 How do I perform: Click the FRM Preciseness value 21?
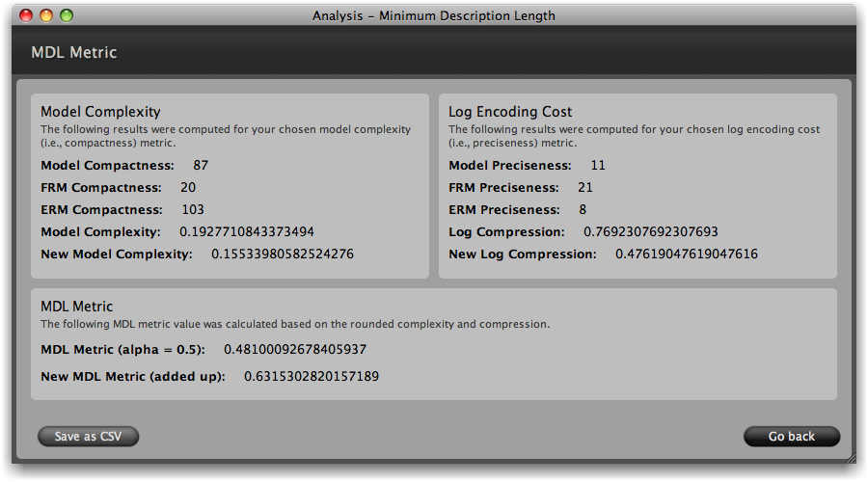tap(585, 188)
